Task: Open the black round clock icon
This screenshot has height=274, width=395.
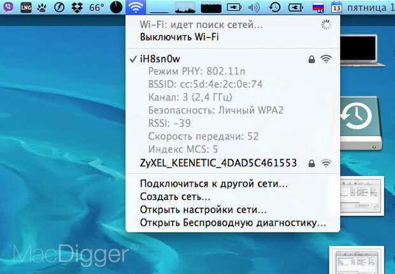Action: point(116,7)
